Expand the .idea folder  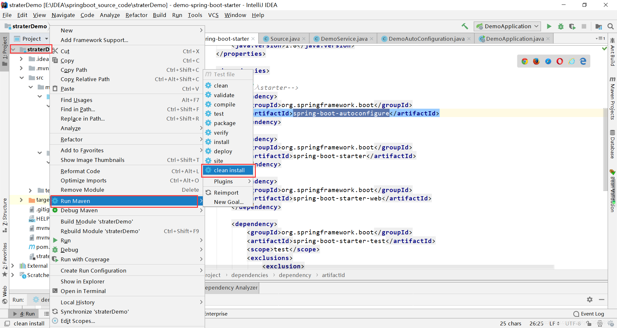(x=21, y=59)
